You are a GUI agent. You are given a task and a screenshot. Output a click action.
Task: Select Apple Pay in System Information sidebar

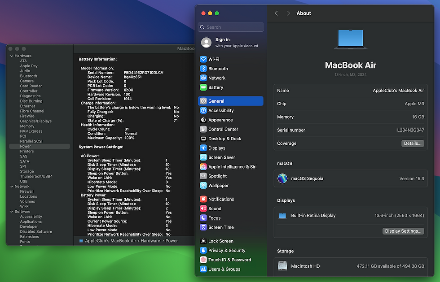29,66
